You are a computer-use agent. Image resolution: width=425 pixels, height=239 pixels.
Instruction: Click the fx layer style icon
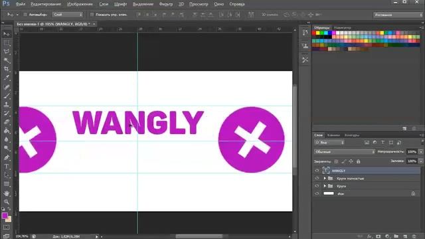(x=369, y=236)
